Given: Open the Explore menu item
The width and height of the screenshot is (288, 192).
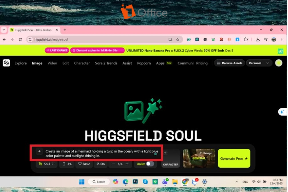Looking at the screenshot, I should point(20,63).
